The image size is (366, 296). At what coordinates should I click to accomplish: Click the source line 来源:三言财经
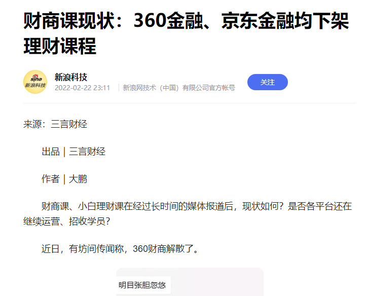[55, 124]
